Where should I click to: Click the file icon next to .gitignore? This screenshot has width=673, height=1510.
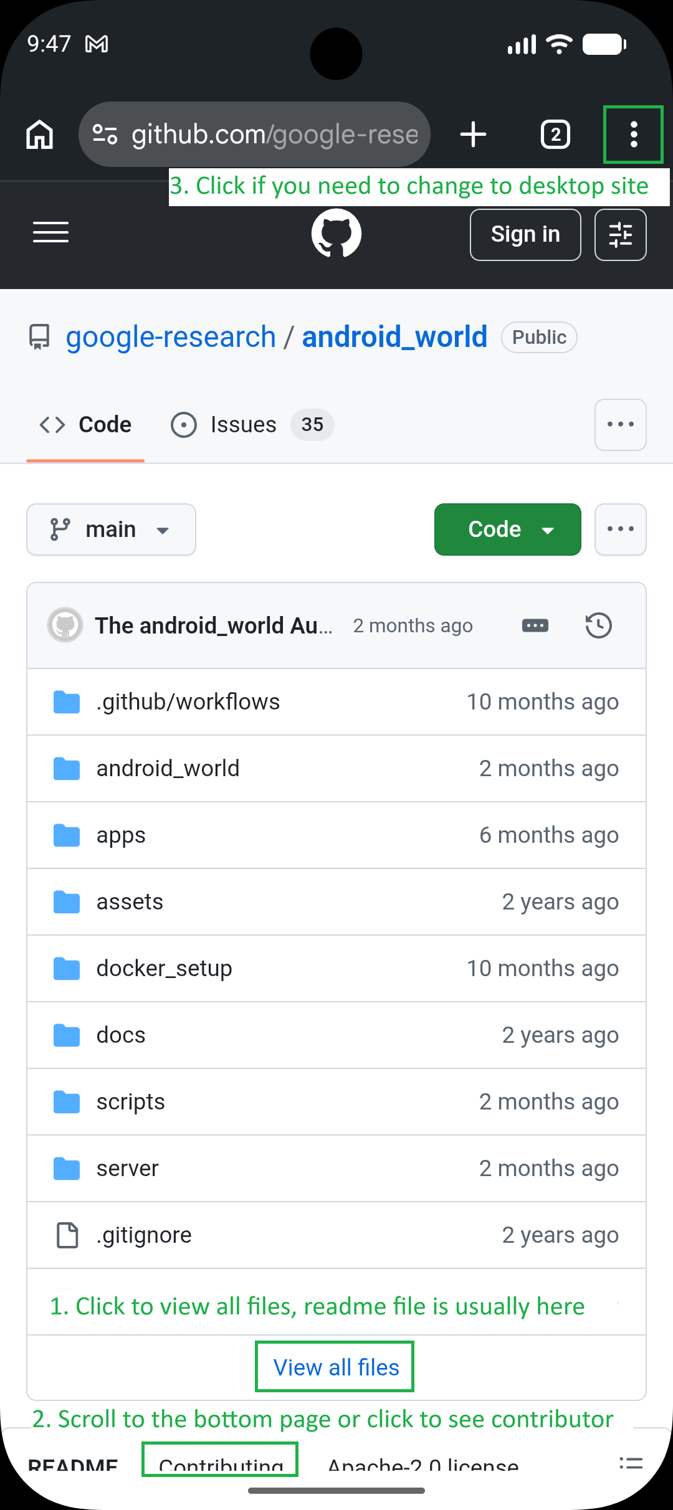pos(67,1235)
